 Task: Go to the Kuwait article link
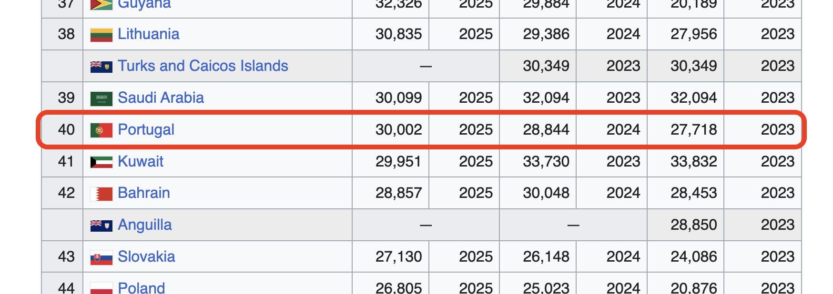(x=140, y=161)
